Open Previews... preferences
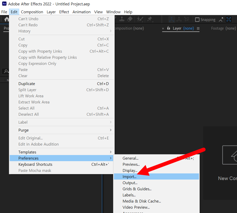Viewport: 237px width, 213px height. pyautogui.click(x=156, y=164)
